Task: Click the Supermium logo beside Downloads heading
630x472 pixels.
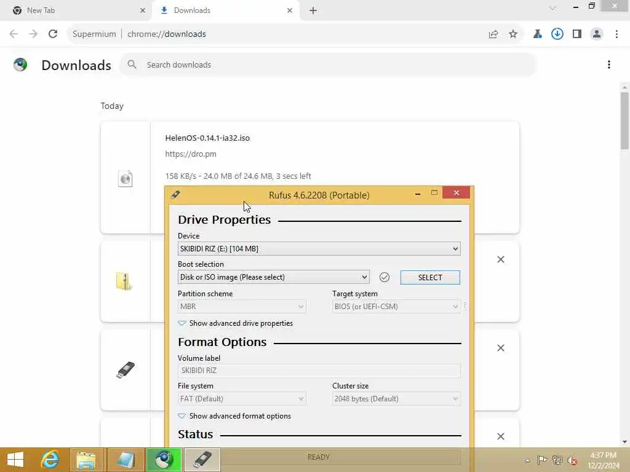Action: click(x=20, y=65)
